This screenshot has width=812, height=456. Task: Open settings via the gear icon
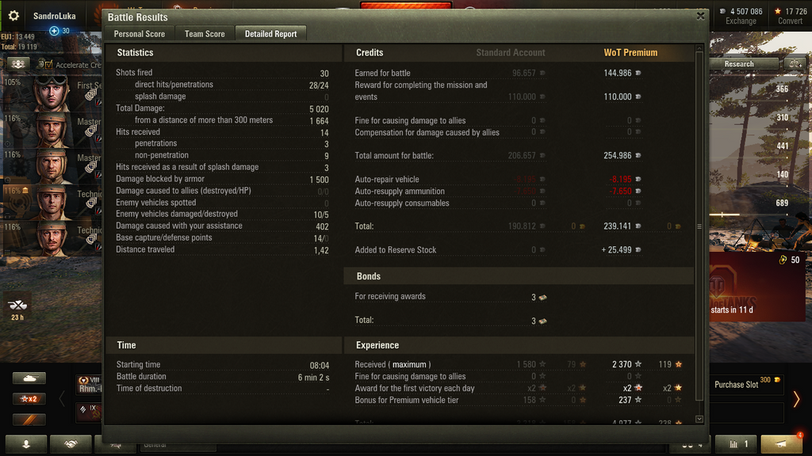click(x=13, y=16)
